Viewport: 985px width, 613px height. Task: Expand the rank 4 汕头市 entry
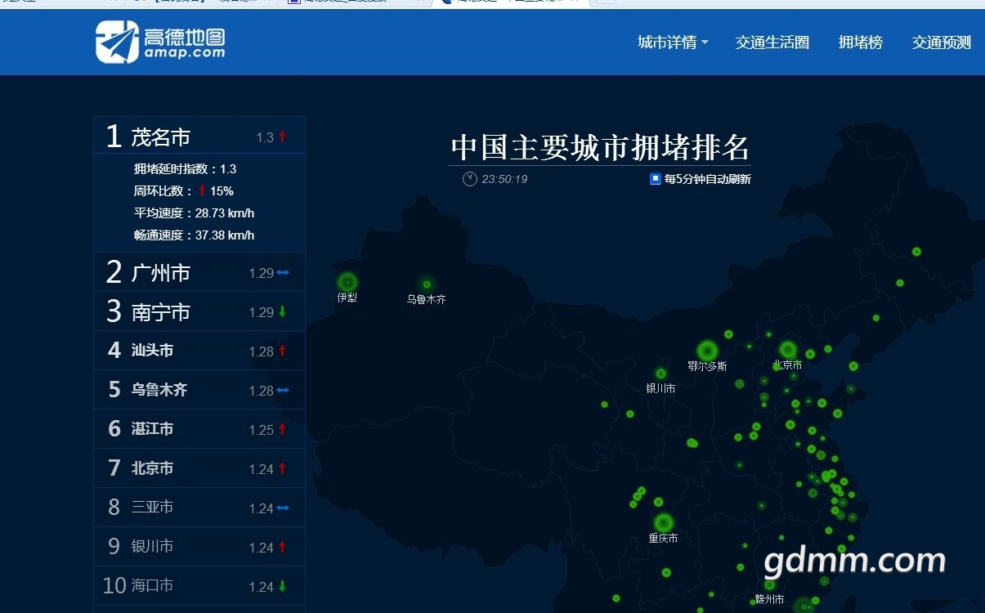pyautogui.click(x=199, y=351)
